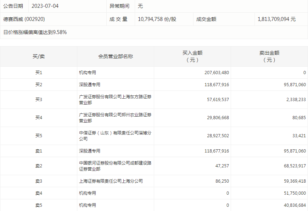Select announcement date 2023-07-04
The height and width of the screenshot is (211, 308).
point(45,6)
